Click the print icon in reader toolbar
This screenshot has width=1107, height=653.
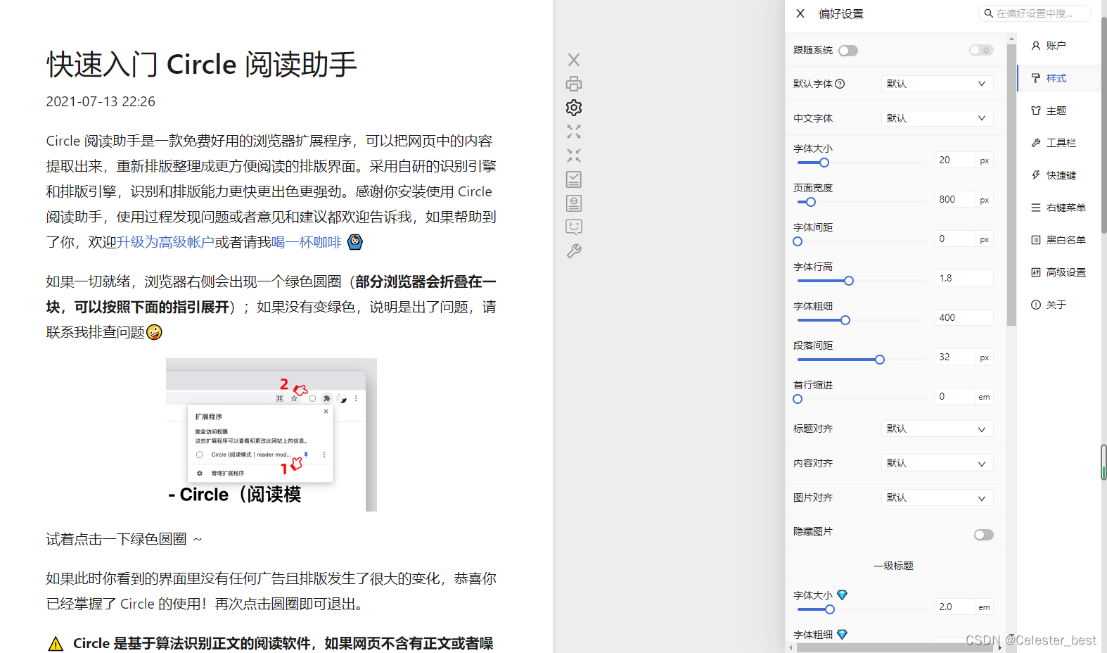pyautogui.click(x=574, y=84)
